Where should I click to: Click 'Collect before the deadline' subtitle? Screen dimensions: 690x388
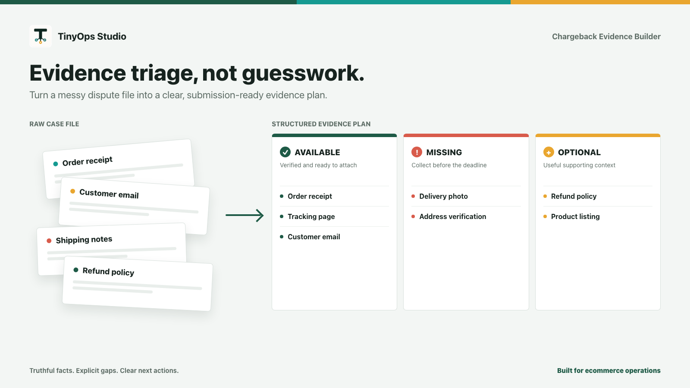click(449, 165)
